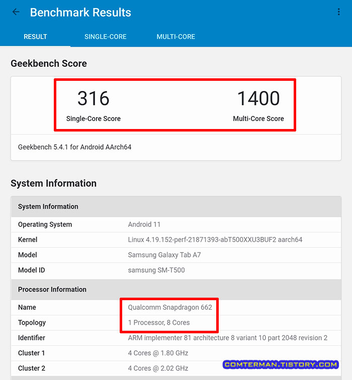Screen dimensions: 352x380
Task: Open the three-dot overflow menu
Action: 338,12
